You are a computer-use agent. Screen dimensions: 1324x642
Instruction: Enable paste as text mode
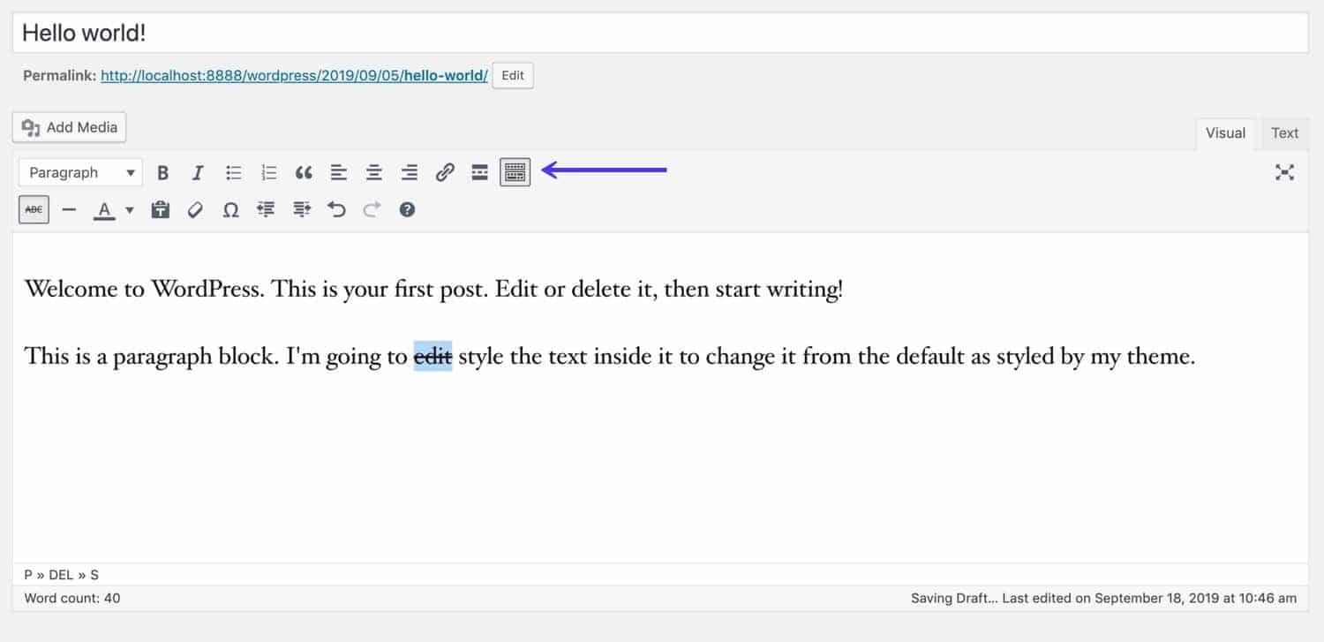coord(160,209)
